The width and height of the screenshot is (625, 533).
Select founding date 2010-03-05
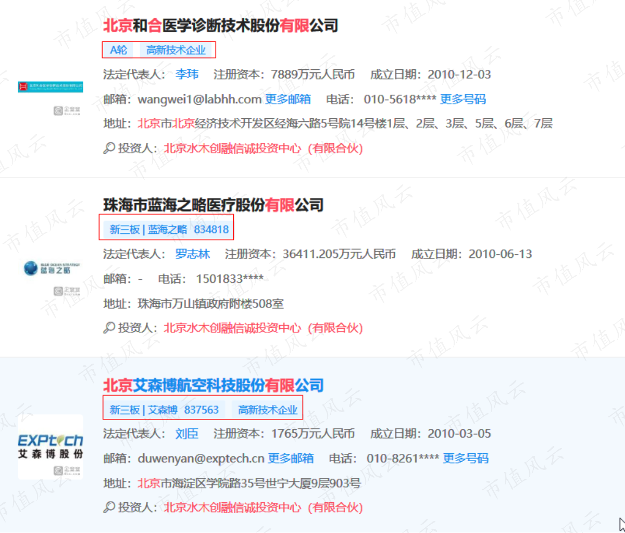pos(459,433)
